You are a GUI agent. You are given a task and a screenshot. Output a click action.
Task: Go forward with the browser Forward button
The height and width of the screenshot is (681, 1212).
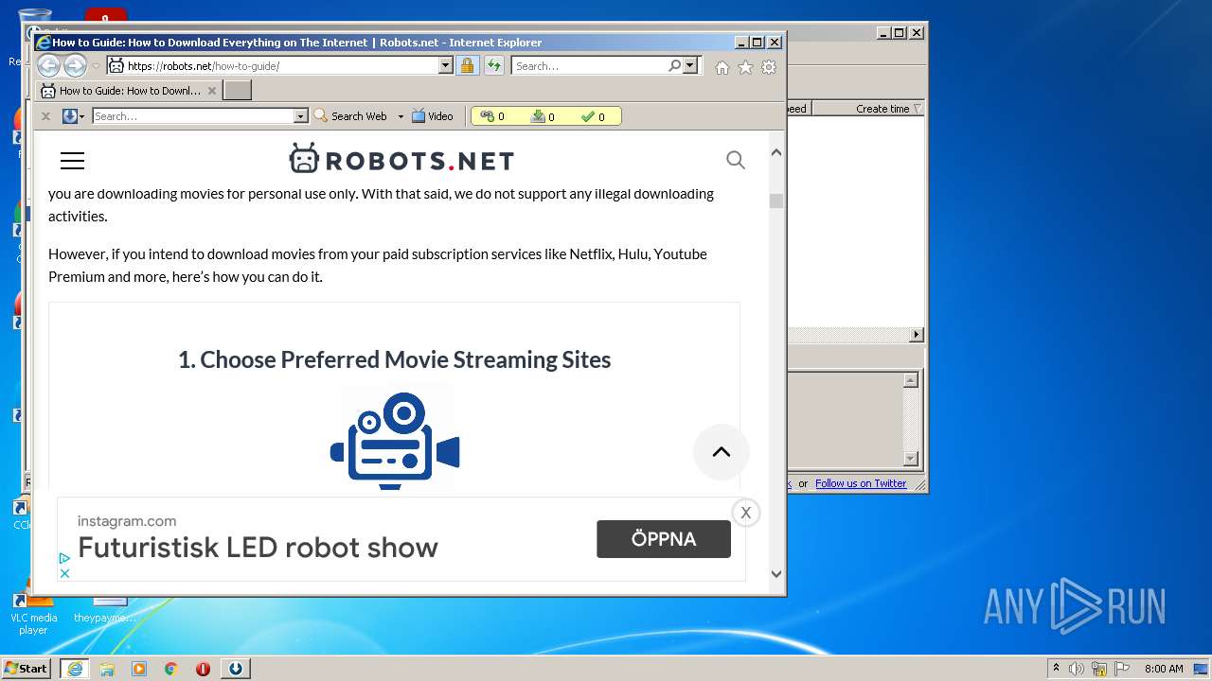tap(75, 65)
